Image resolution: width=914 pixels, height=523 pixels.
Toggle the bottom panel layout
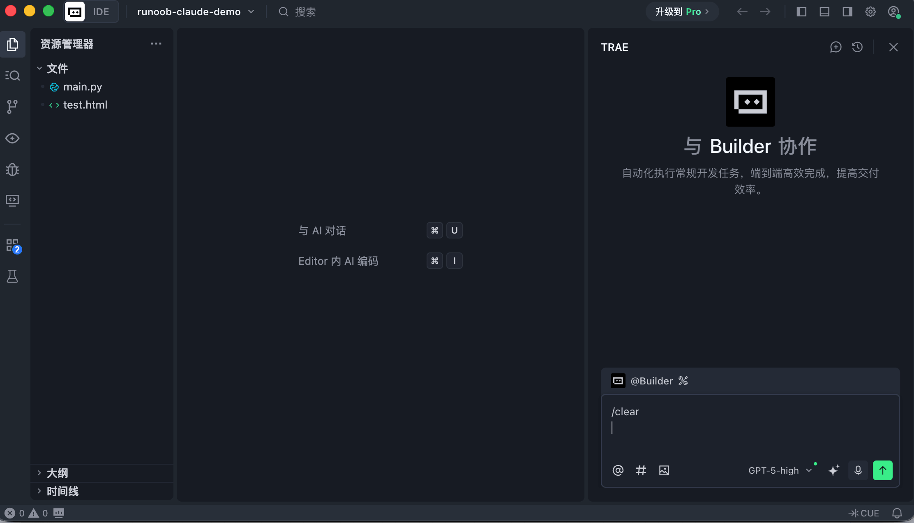point(824,12)
